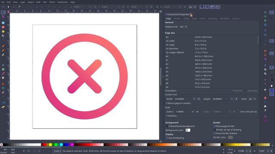Open the Filters menu

(52, 2)
